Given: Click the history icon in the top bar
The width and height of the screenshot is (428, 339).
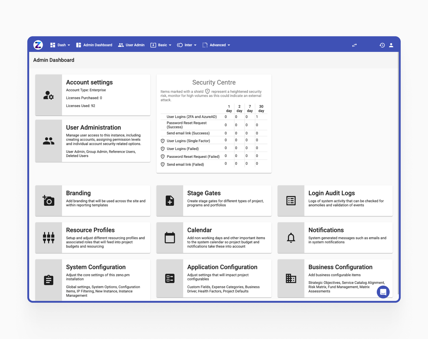Looking at the screenshot, I should (x=382, y=45).
